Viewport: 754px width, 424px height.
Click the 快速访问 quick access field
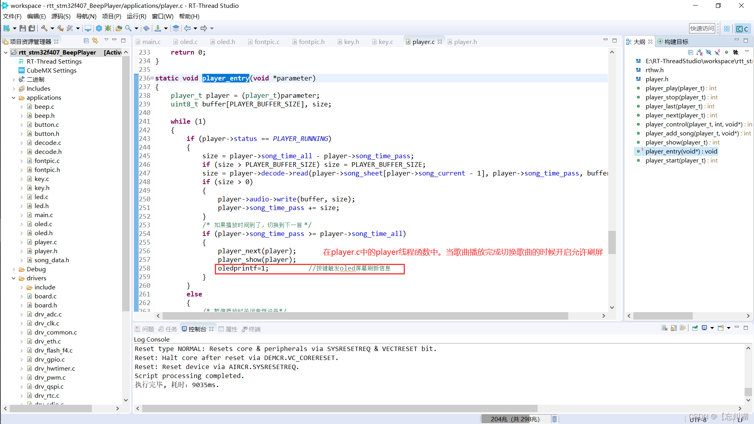click(702, 28)
